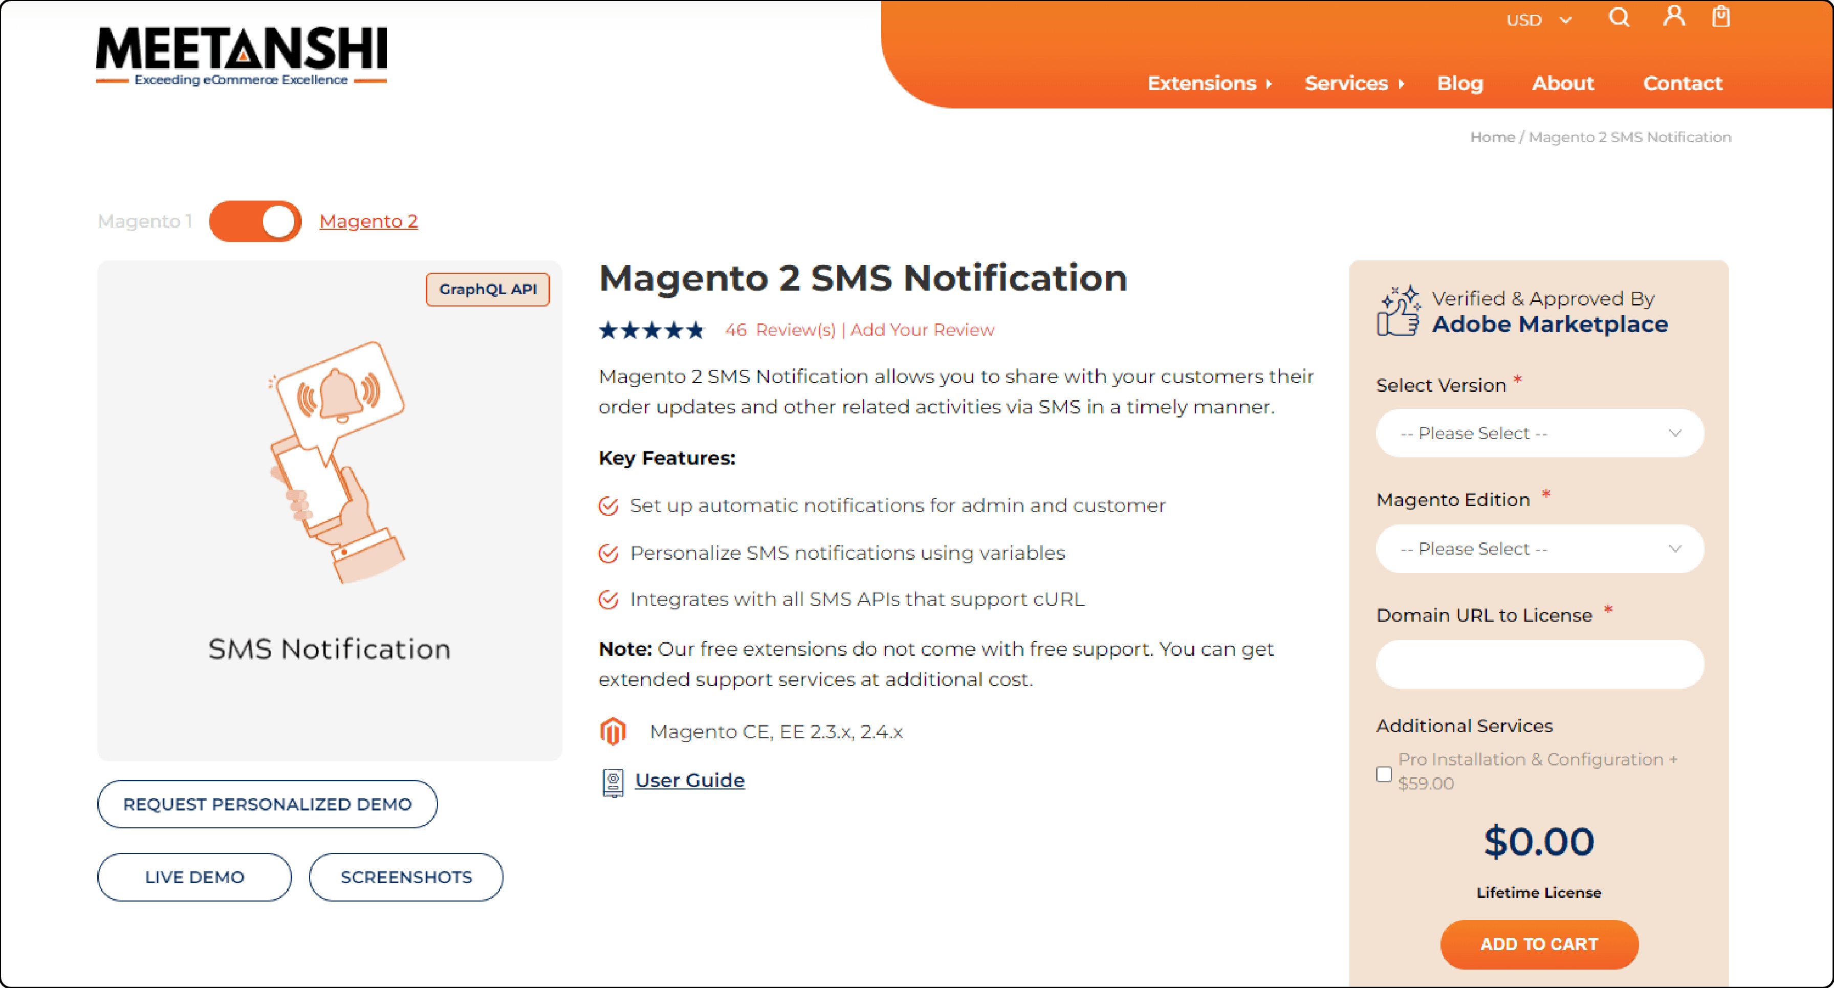Click the Adobe Marketplace thumbs-up icon
Image resolution: width=1834 pixels, height=988 pixels.
[x=1399, y=311]
